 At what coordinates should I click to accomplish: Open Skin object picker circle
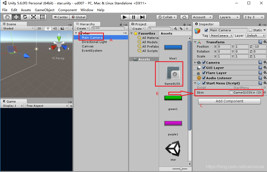[265, 93]
